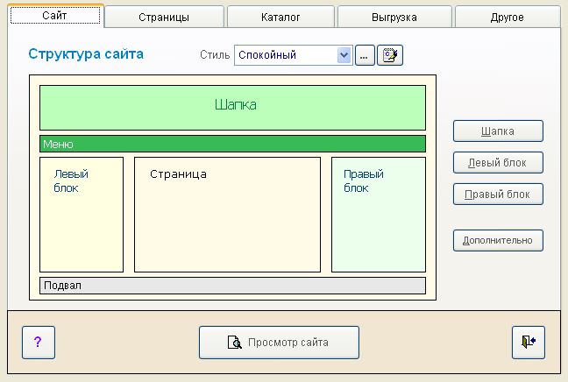The width and height of the screenshot is (568, 382).
Task: Click the Шапка button on the right
Action: (498, 131)
